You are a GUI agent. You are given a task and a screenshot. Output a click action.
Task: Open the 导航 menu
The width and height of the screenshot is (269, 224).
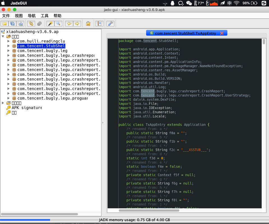[32, 16]
